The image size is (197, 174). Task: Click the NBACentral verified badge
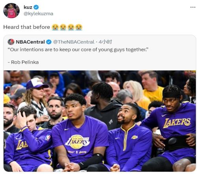point(49,42)
